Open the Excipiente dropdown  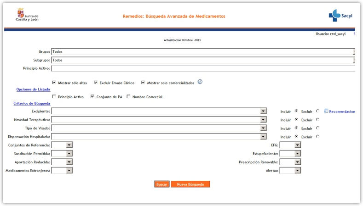[x=263, y=111]
